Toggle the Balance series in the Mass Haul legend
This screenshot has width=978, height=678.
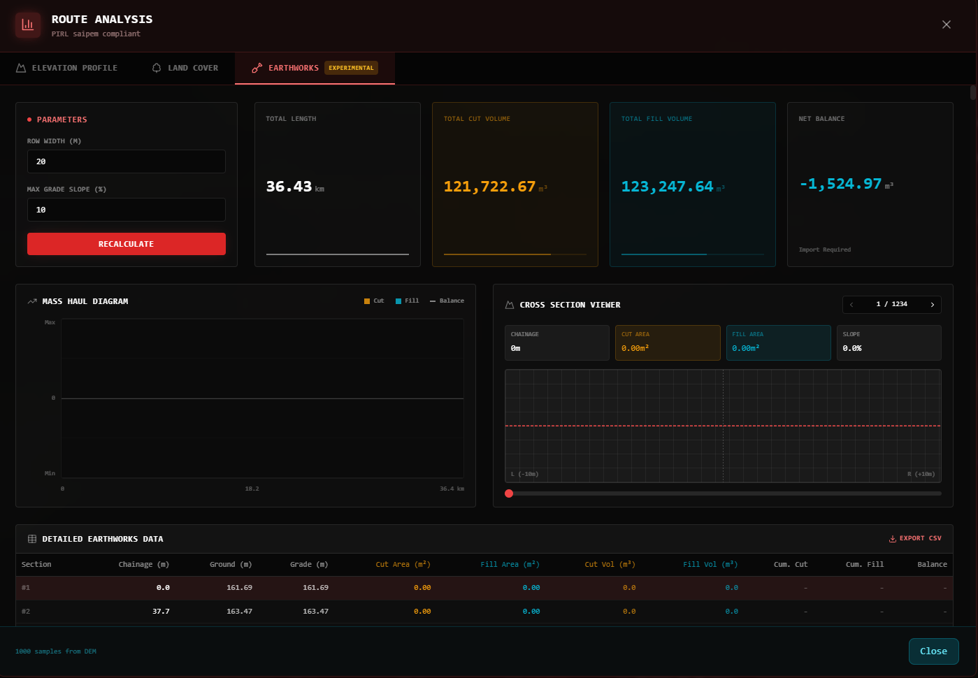click(446, 301)
